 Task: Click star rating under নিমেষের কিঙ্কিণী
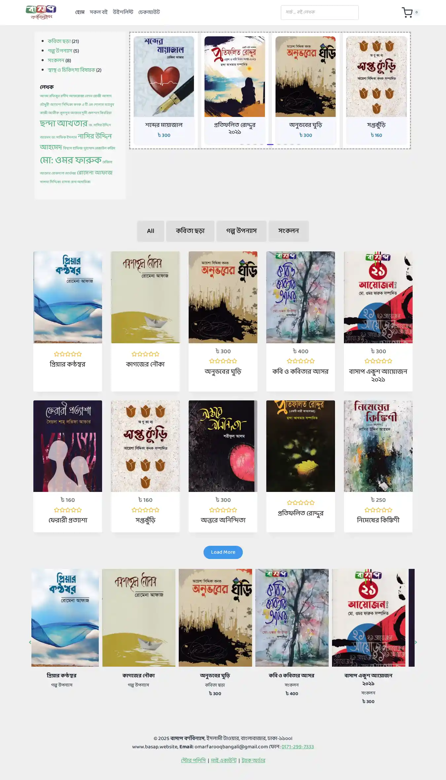click(378, 510)
